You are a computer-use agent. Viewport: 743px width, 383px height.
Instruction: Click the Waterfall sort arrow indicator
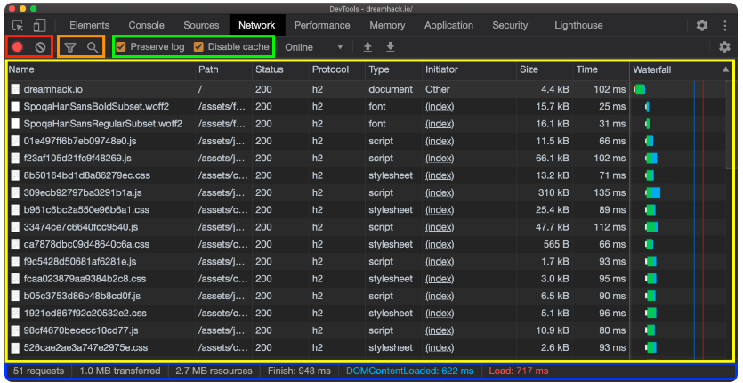pyautogui.click(x=725, y=69)
